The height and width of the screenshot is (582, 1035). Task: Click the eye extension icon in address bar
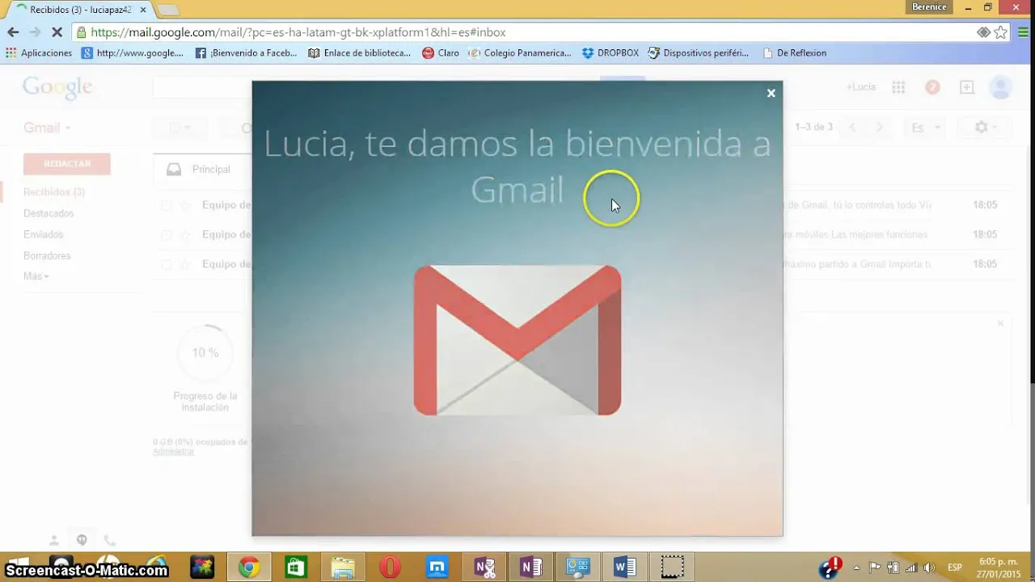[x=983, y=32]
